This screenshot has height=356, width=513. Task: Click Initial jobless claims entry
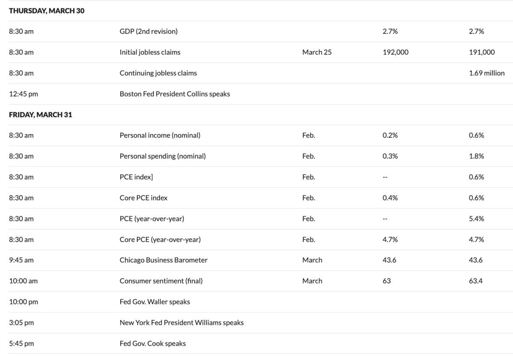click(150, 52)
